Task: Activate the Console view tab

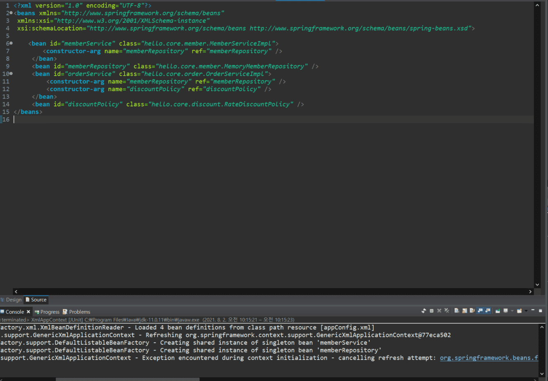Action: coord(15,312)
